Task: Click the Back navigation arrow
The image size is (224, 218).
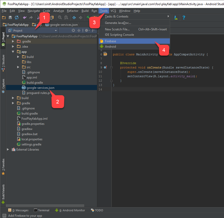Action: point(74,18)
